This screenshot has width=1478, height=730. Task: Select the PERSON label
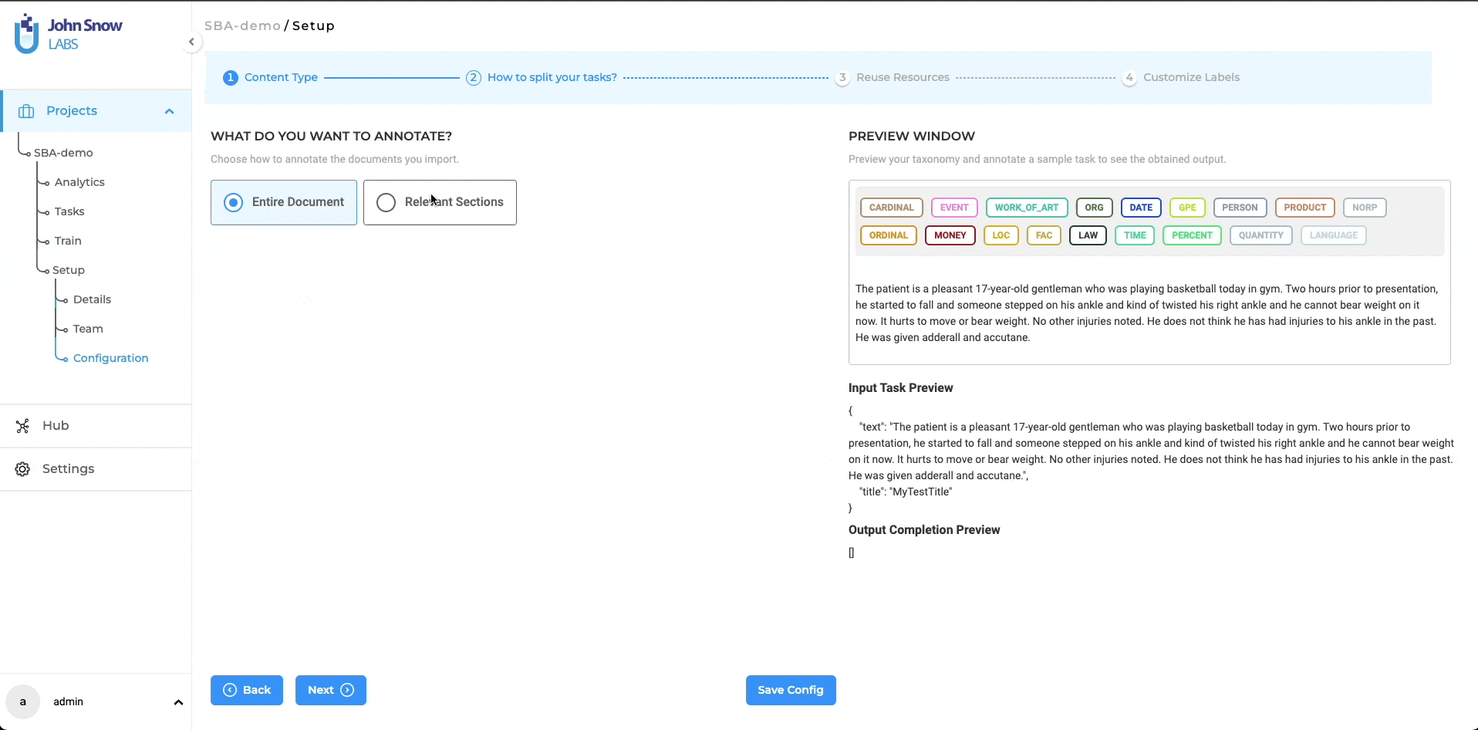pyautogui.click(x=1240, y=208)
